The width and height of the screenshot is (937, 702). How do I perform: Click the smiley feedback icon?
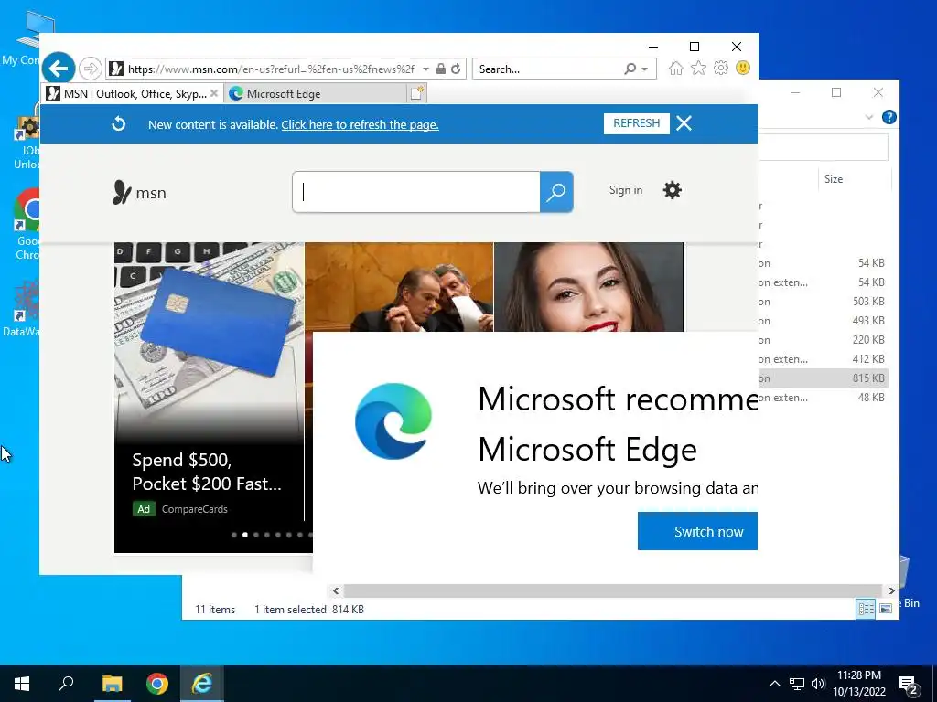(743, 68)
